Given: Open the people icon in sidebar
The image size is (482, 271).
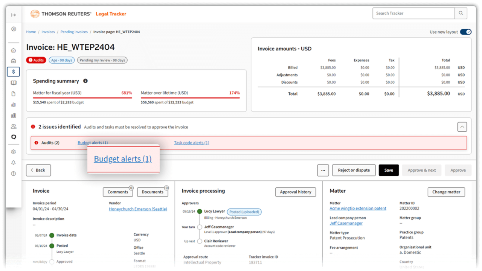Looking at the screenshot, I should 14,126.
